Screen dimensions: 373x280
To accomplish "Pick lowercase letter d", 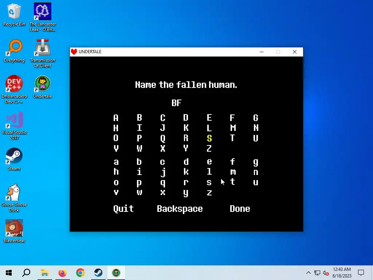I will tap(186, 162).
